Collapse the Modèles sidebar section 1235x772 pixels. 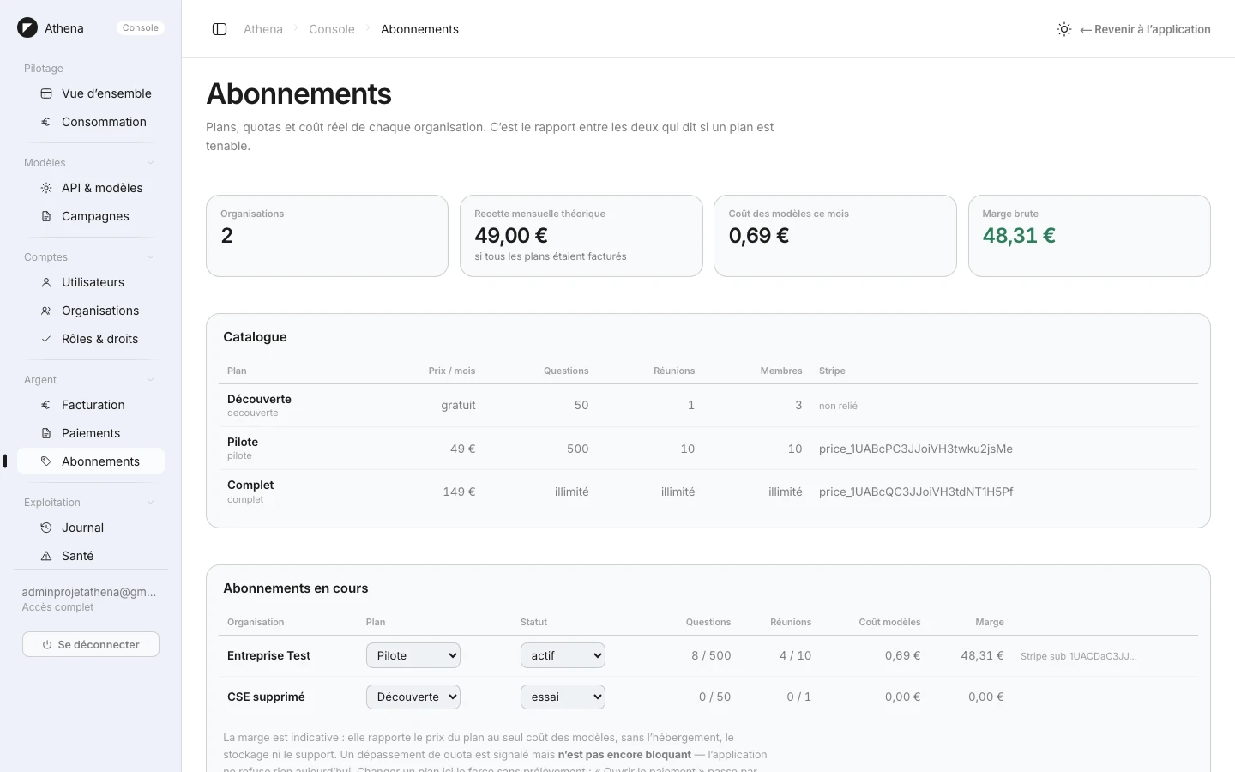point(151,163)
